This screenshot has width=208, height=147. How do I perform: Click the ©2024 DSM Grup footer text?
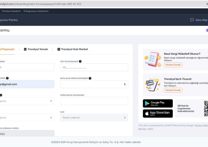(96, 142)
